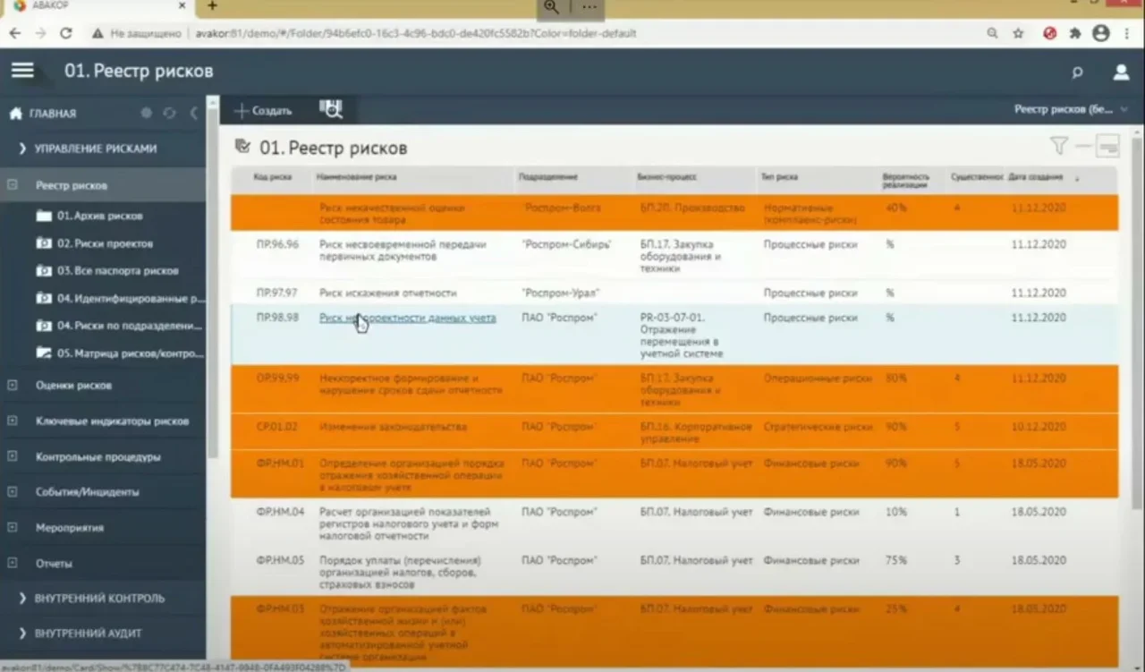1145x672 pixels.
Task: Select 02. Риски проектов in sidebar
Action: coord(105,243)
